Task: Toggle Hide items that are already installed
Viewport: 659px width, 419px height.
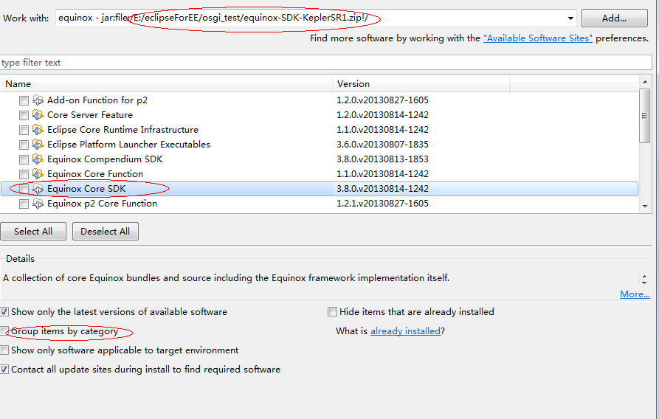Action: pos(333,312)
